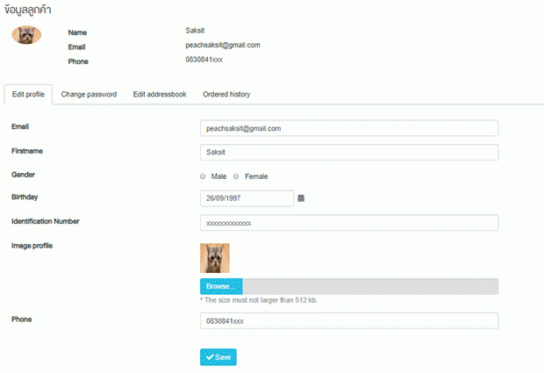Click the checkmark icon on Save button
The height and width of the screenshot is (373, 544).
(210, 357)
